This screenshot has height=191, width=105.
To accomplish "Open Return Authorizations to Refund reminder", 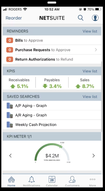I will tap(52, 59).
